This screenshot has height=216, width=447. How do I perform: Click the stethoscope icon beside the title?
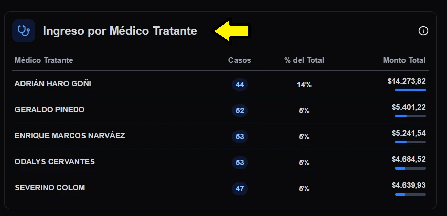pyautogui.click(x=24, y=31)
